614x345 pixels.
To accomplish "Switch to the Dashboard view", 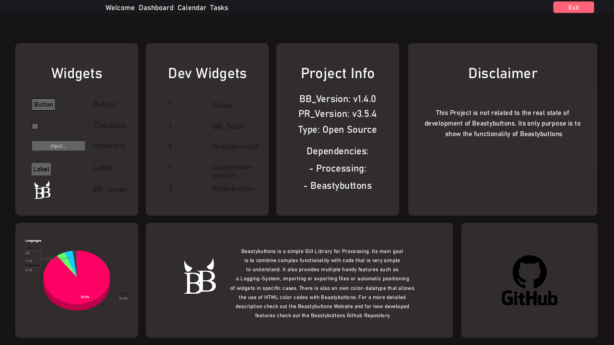I will [x=156, y=8].
